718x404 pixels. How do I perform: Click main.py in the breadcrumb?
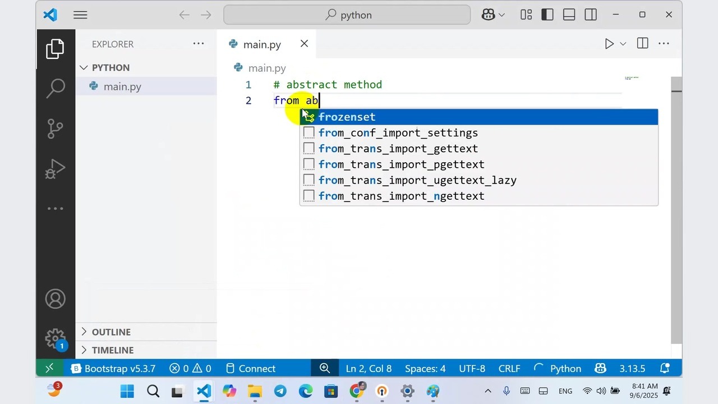coord(267,68)
